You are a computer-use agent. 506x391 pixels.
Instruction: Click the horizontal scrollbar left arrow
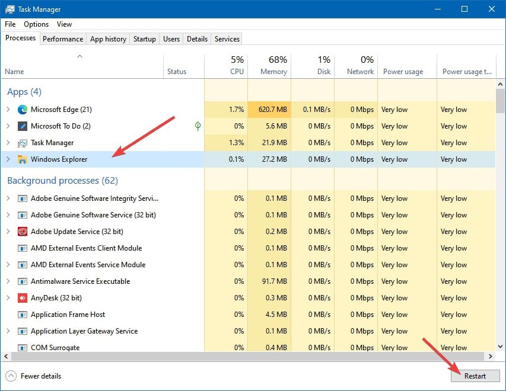coord(6,356)
